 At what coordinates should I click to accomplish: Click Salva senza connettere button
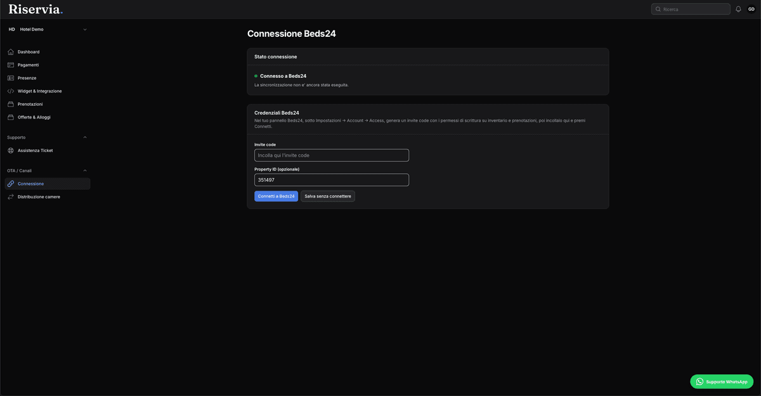(328, 196)
